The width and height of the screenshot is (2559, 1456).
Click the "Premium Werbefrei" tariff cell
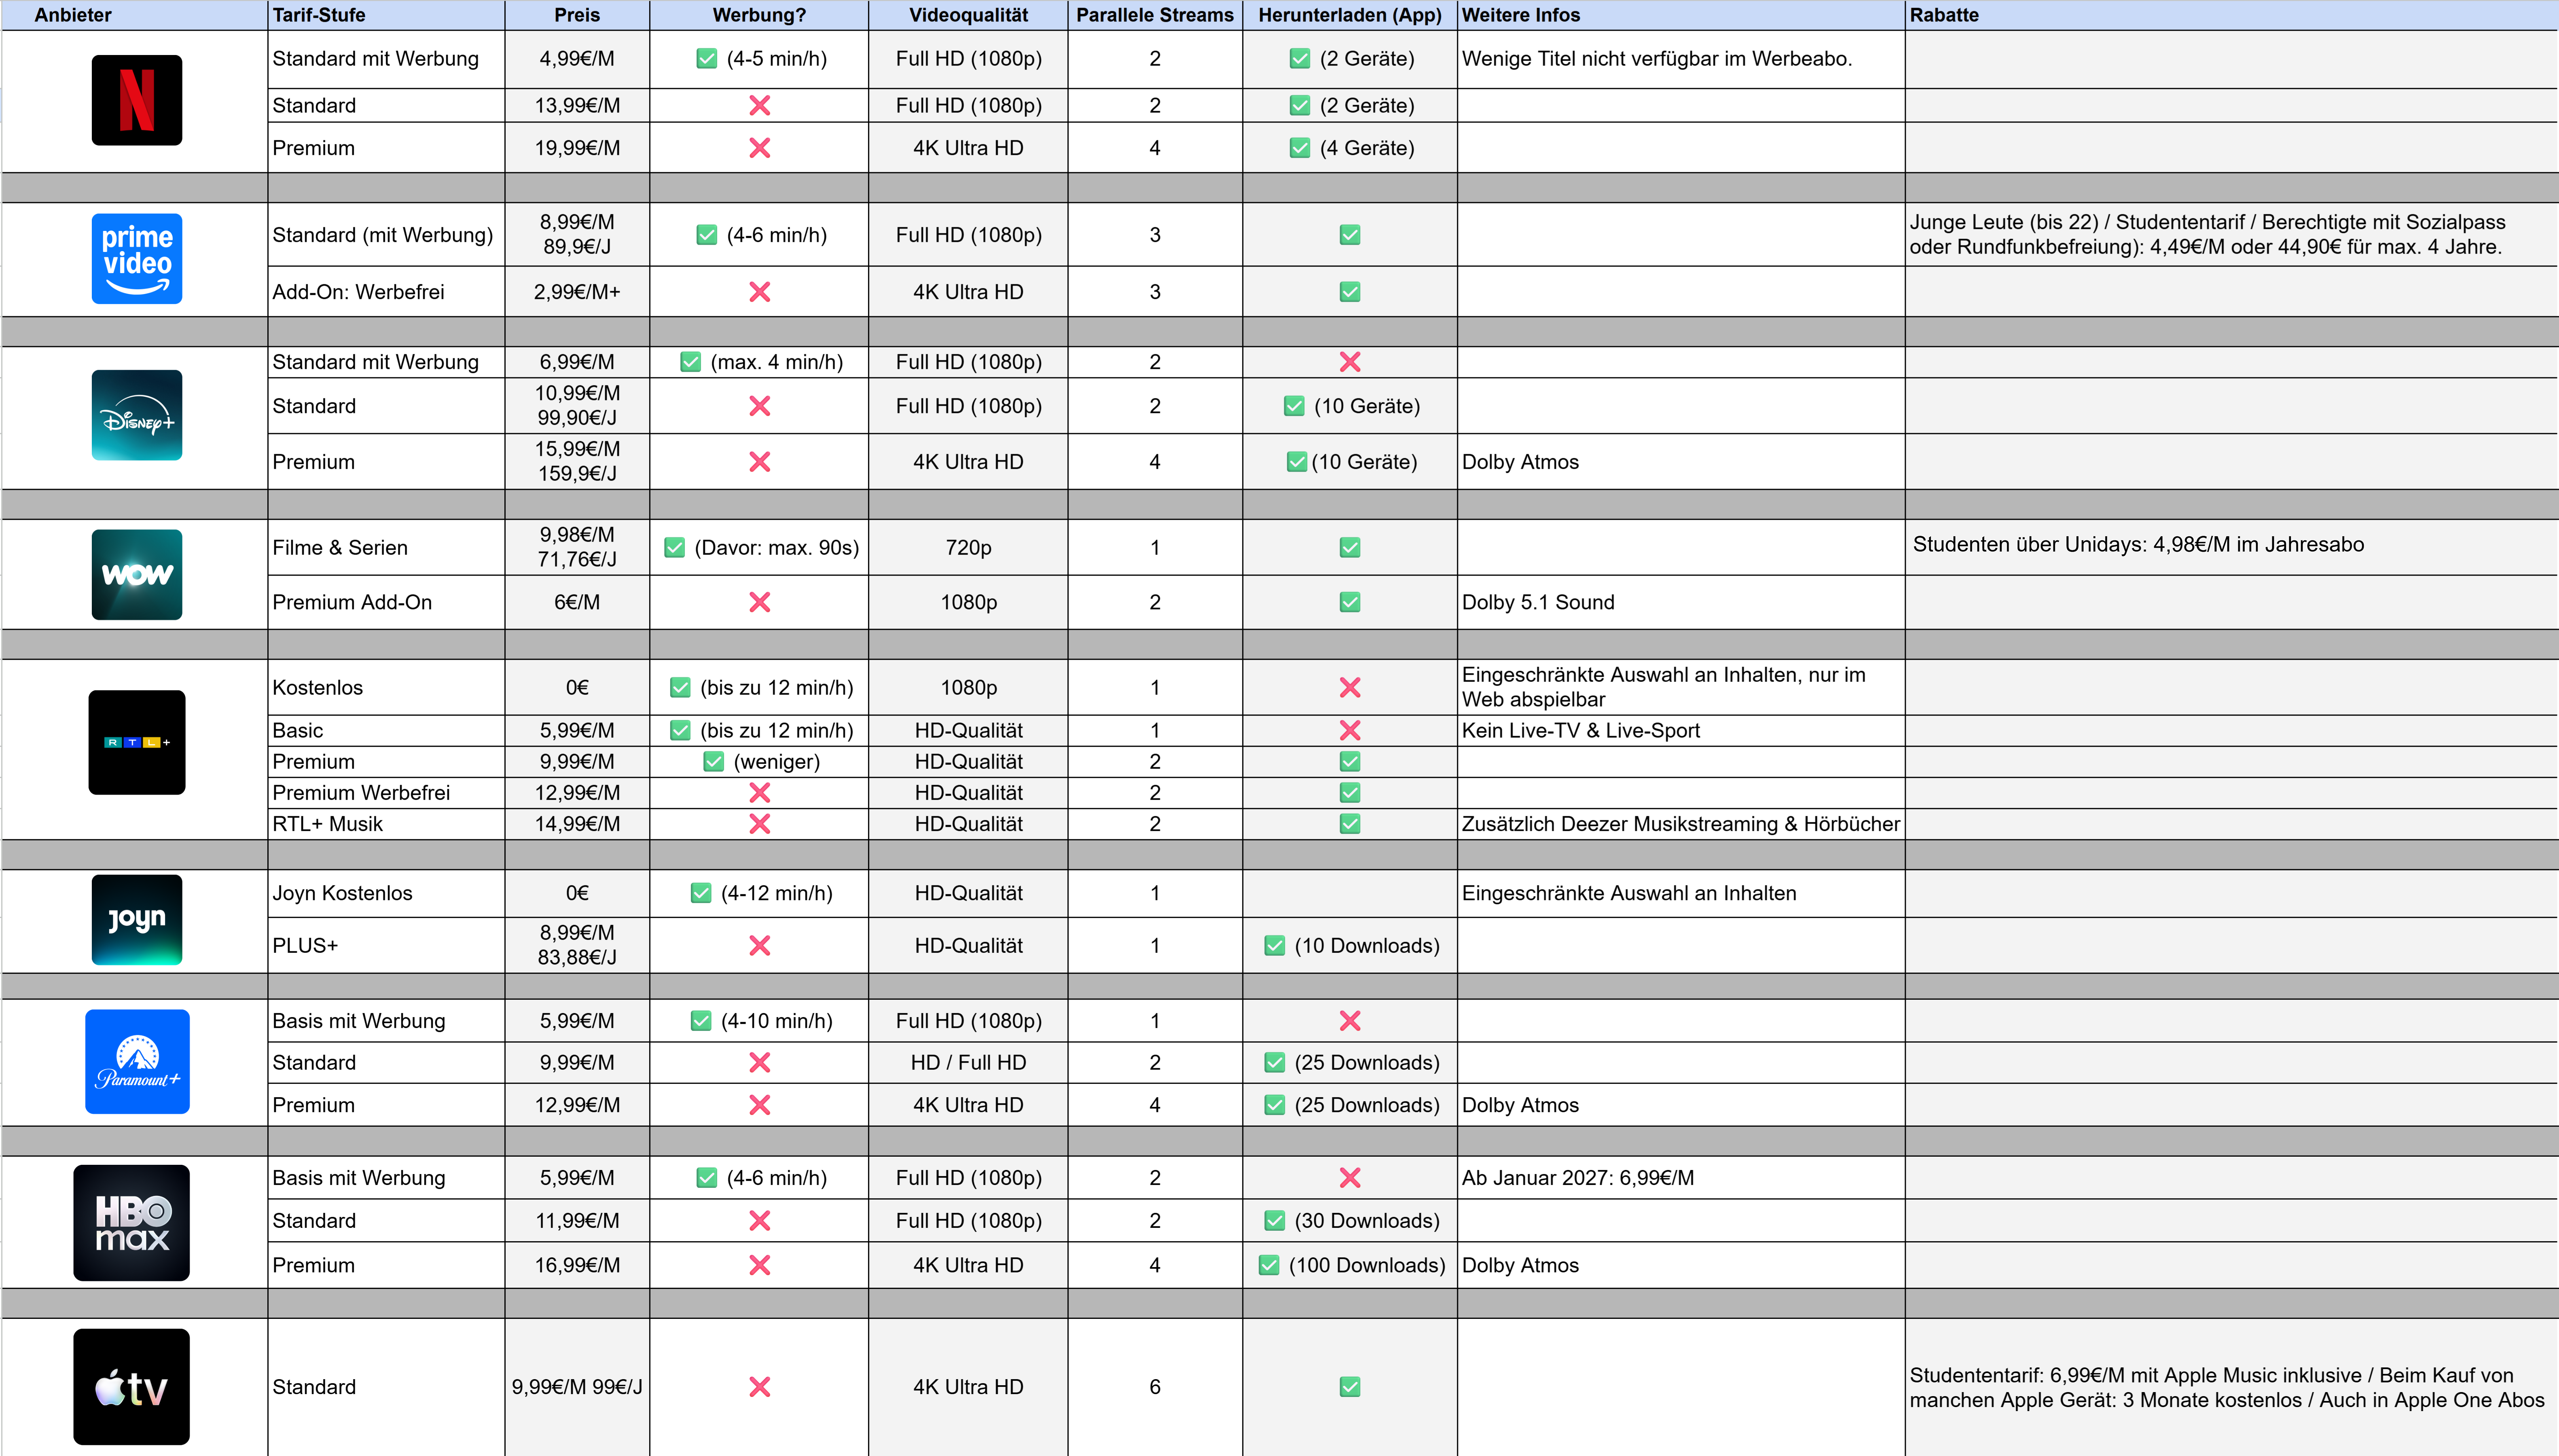(x=386, y=793)
